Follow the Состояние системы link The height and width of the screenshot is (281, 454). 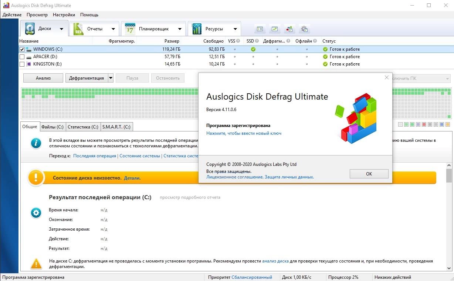140,156
